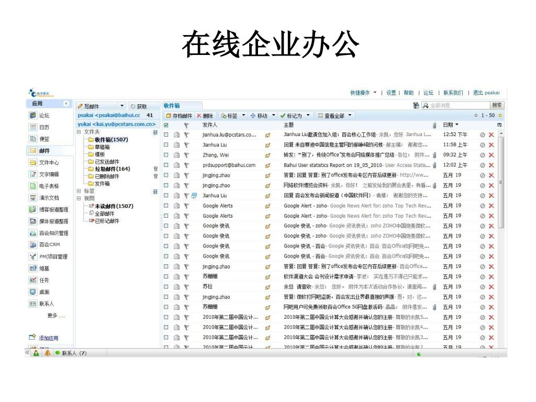Open the 便签 notes app
Viewport: 536px width, 402px height.
coord(39,139)
